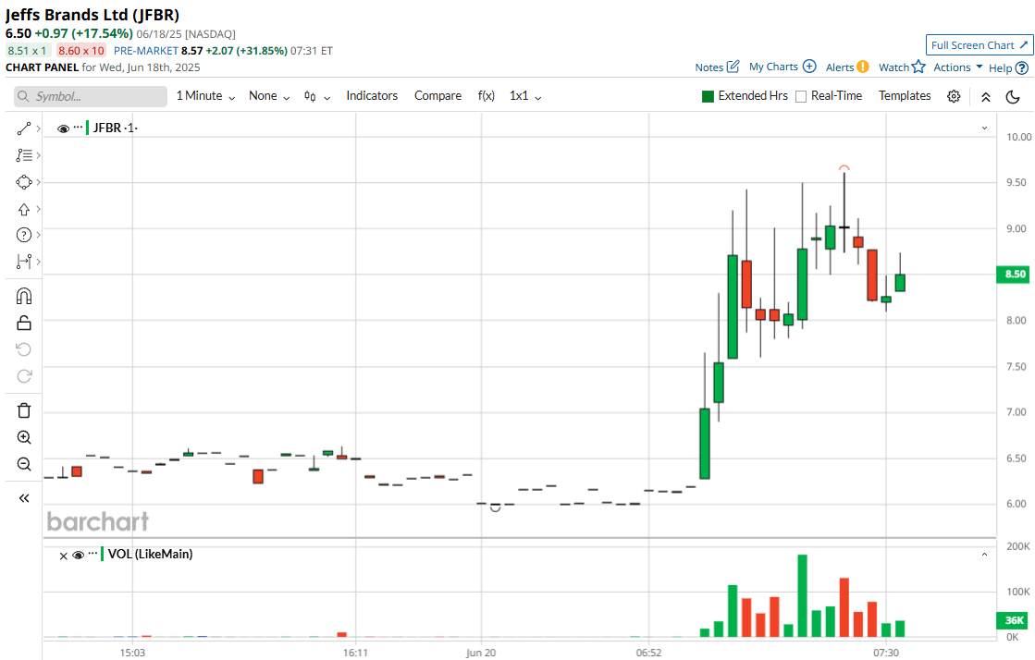Click the Symbol search field

(91, 96)
